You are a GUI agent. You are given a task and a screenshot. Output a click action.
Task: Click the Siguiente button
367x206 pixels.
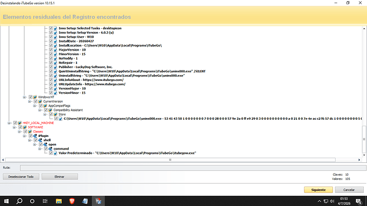point(318,190)
